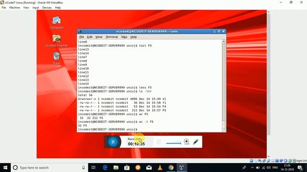Click the VirtualBox optical disk status icon
Image resolution: width=307 pixels, height=172 pixels.
click(256, 161)
